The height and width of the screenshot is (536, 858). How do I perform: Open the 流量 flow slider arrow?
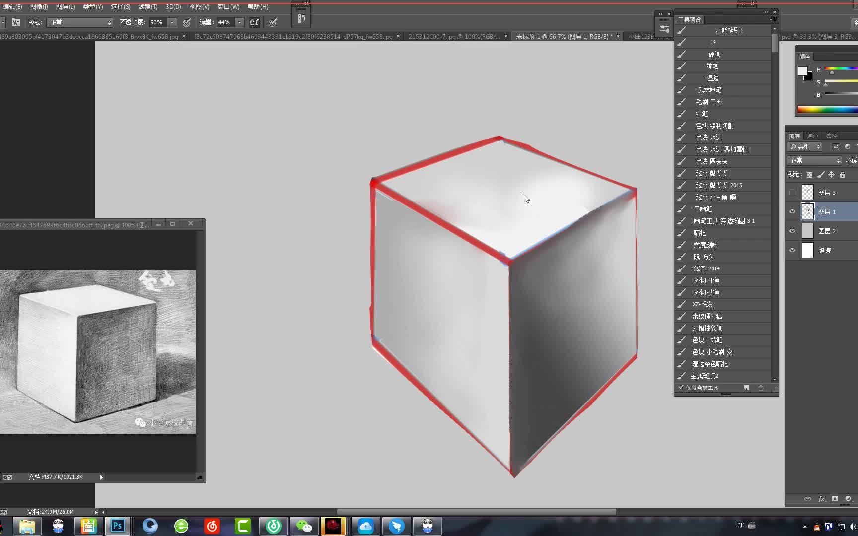click(239, 22)
